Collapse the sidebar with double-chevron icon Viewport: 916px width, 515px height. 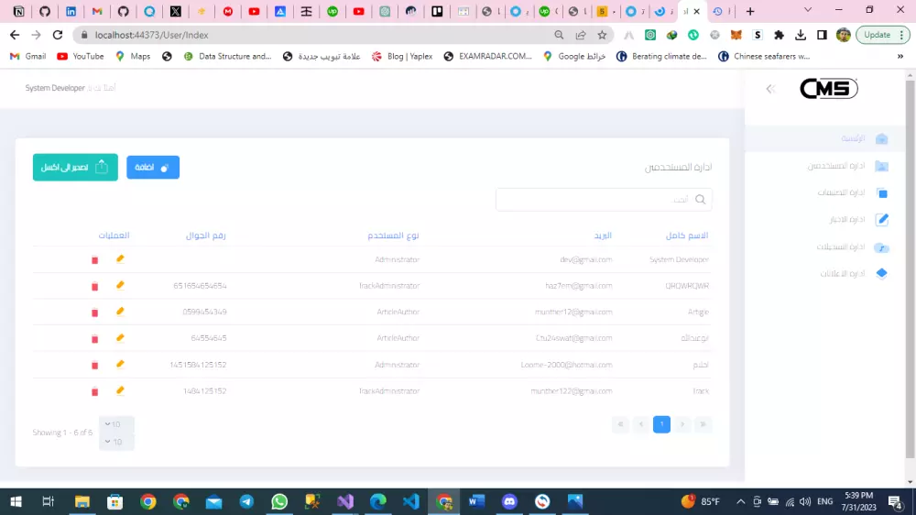click(x=770, y=89)
